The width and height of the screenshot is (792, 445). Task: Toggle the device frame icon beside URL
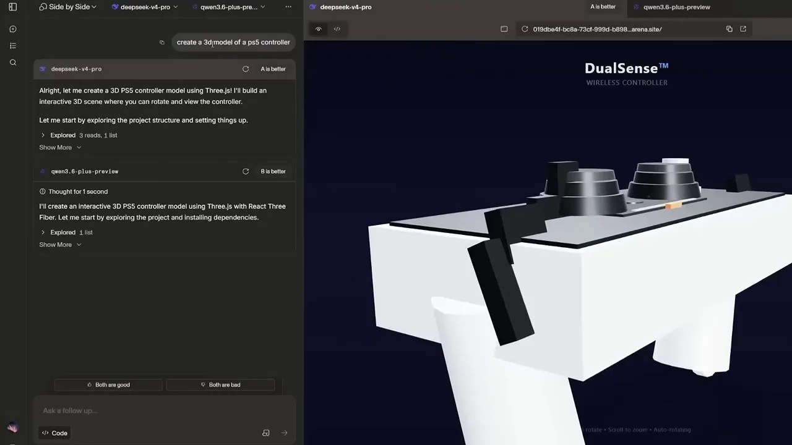[x=504, y=29]
